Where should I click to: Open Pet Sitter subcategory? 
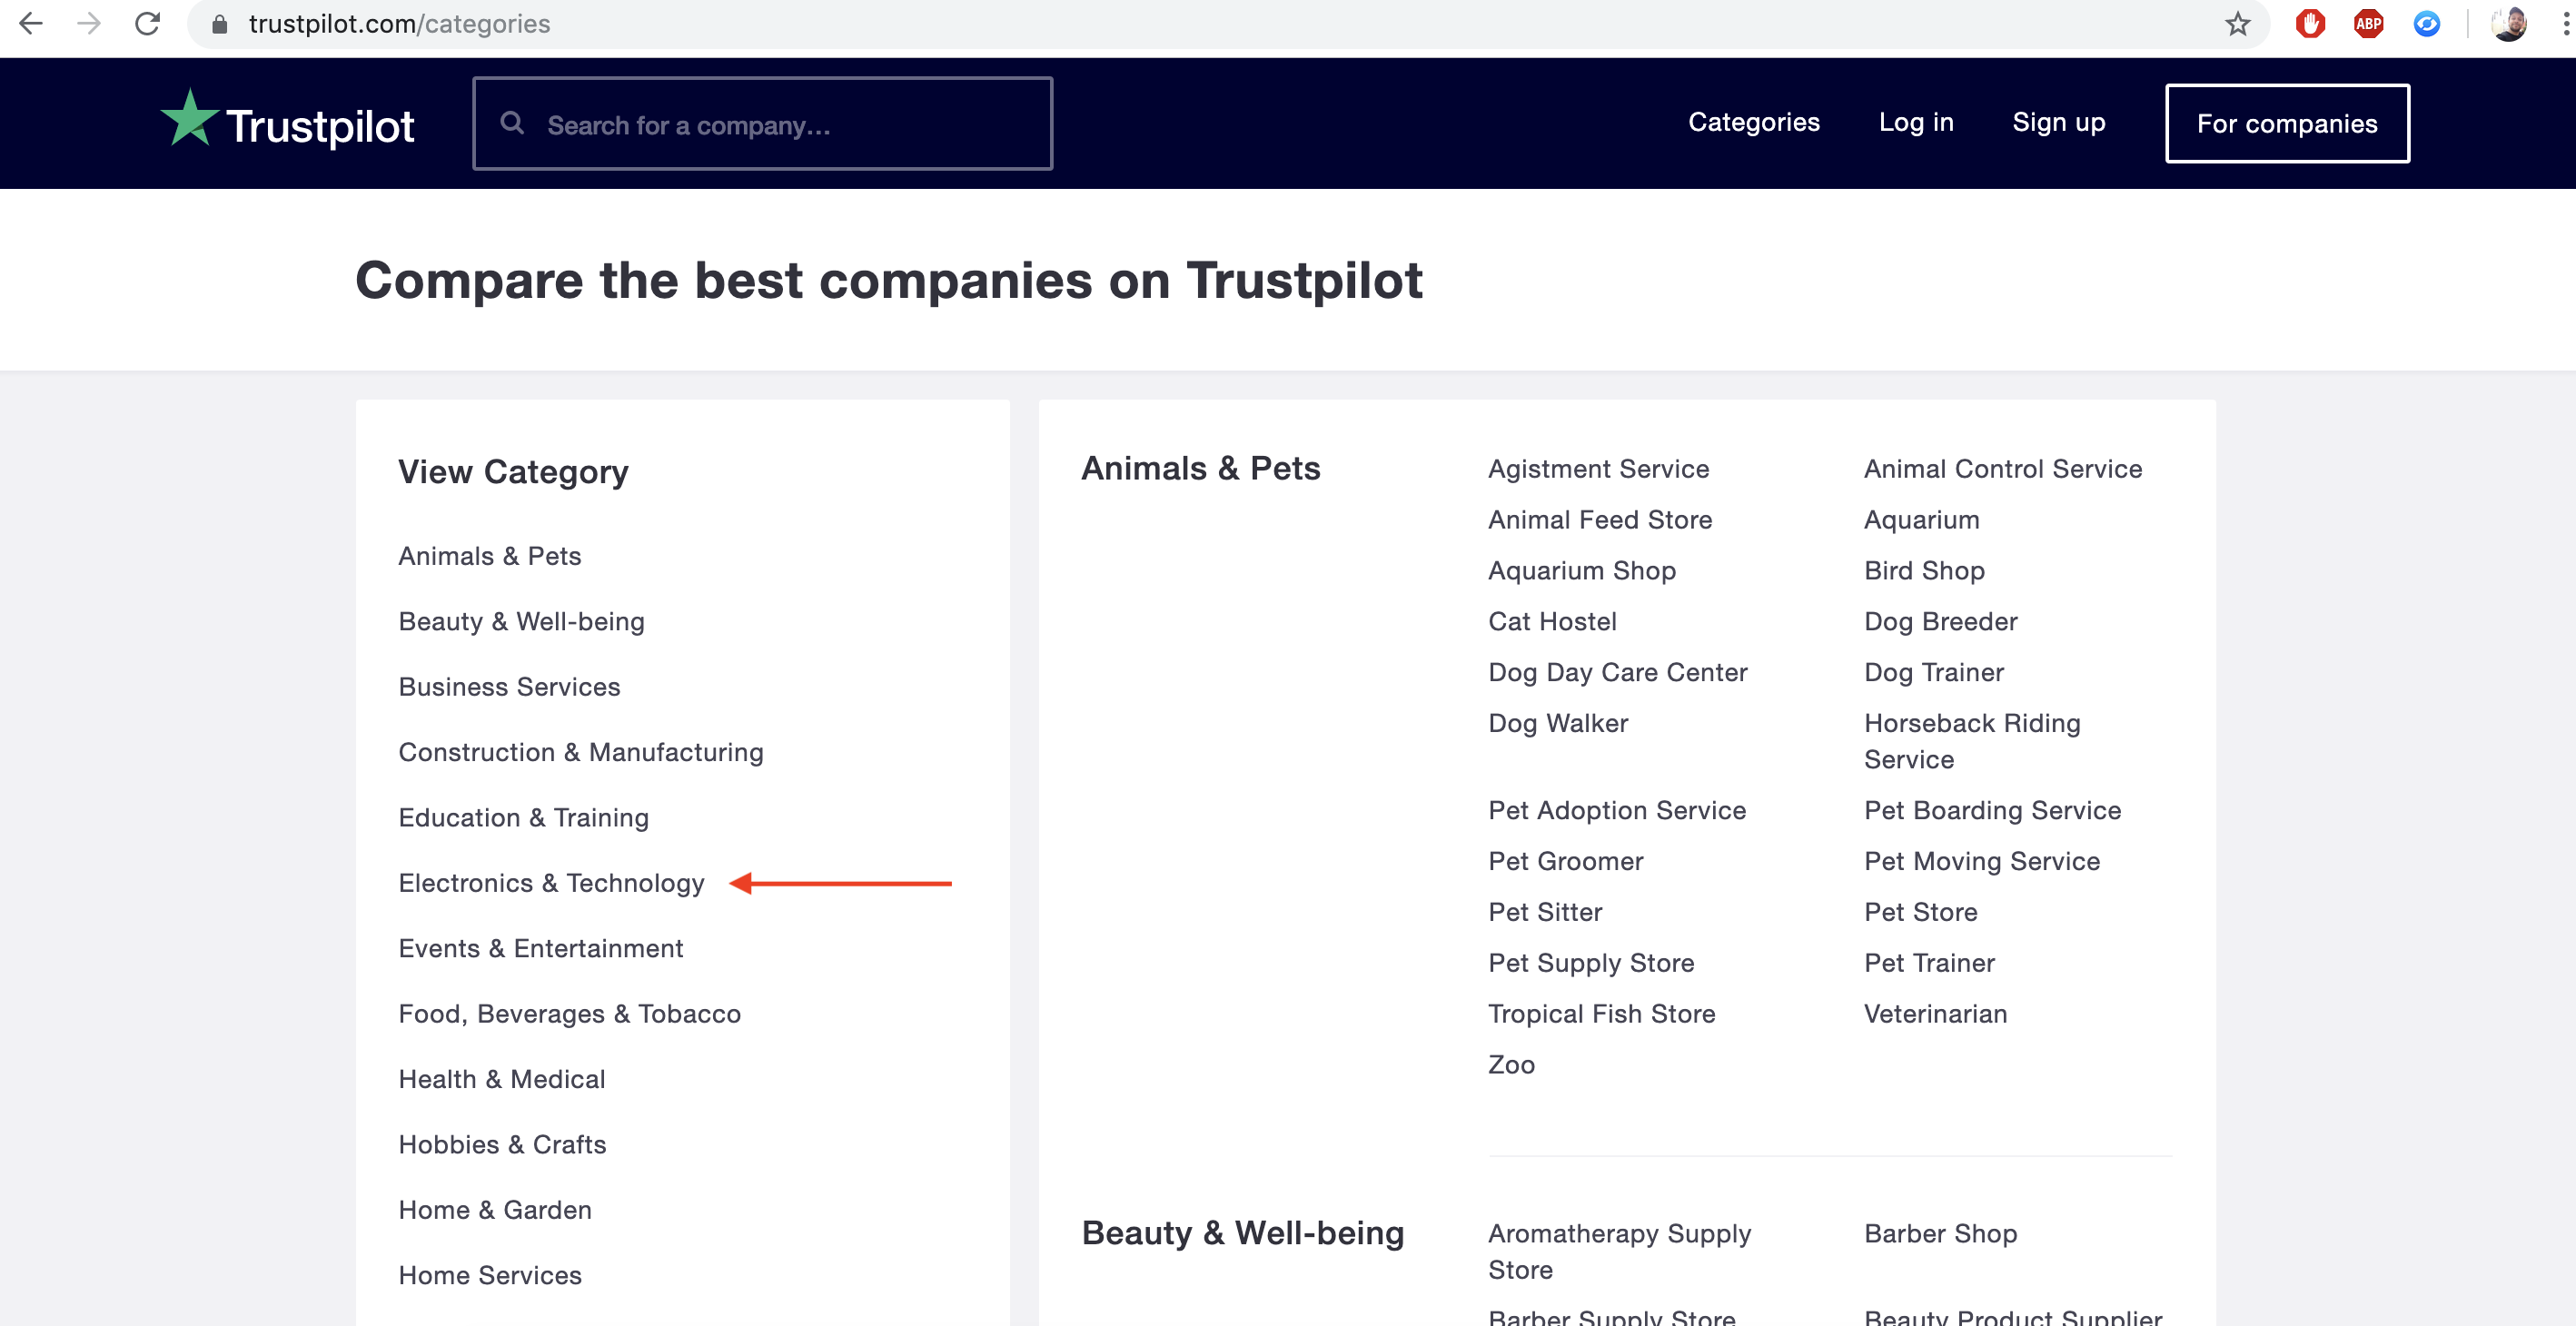tap(1545, 913)
